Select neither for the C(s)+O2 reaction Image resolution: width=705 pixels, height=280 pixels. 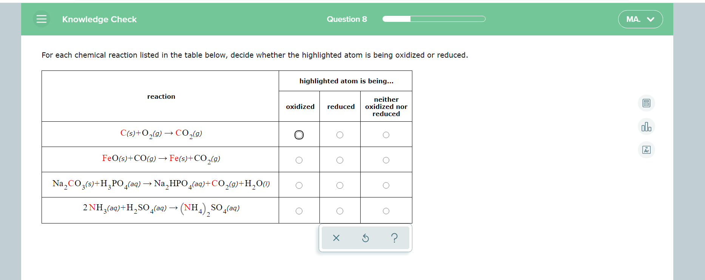[x=386, y=135]
